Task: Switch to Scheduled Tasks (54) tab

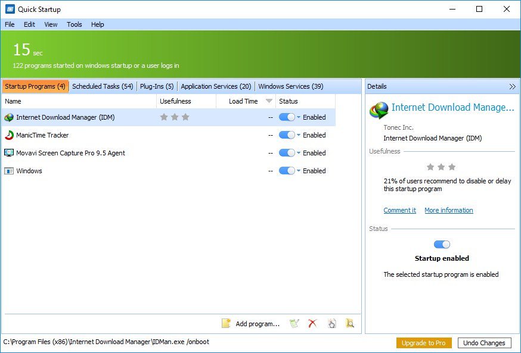Action: pyautogui.click(x=103, y=86)
